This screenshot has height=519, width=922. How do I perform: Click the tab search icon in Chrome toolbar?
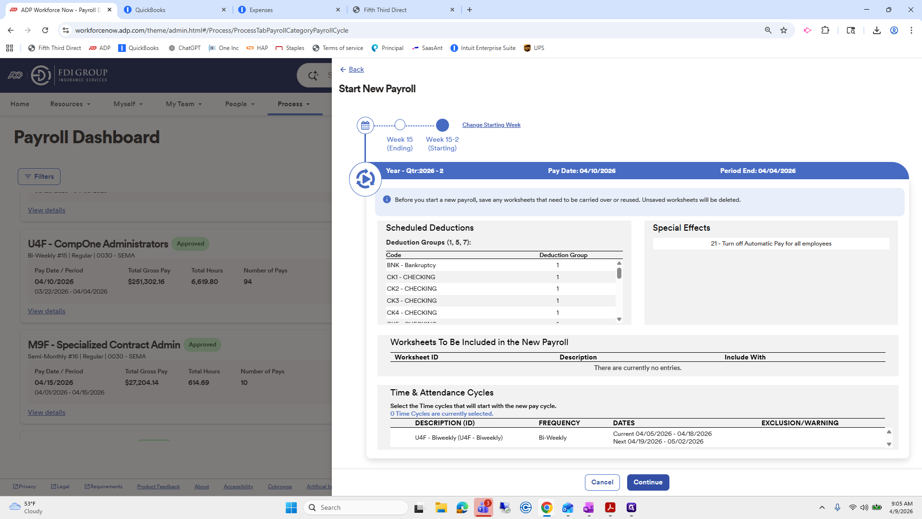click(851, 30)
